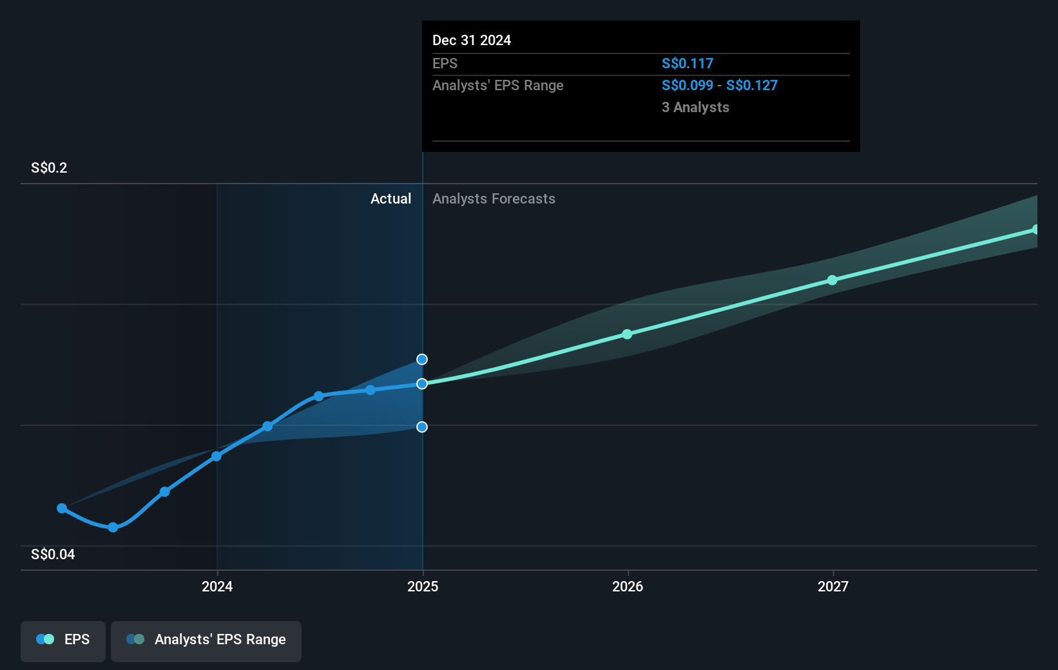Click the 2025 x-axis label
Screen dimensions: 1058x670
(423, 586)
